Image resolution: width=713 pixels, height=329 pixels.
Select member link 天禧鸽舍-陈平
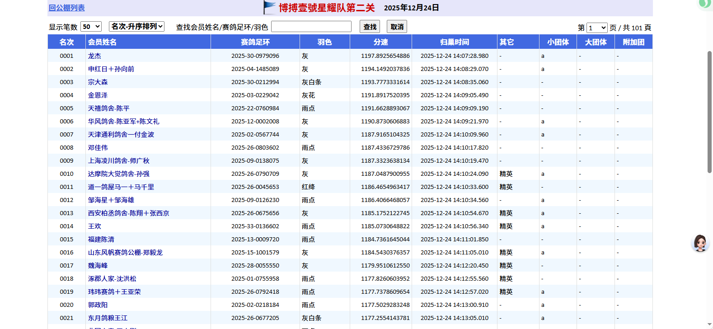pos(108,108)
